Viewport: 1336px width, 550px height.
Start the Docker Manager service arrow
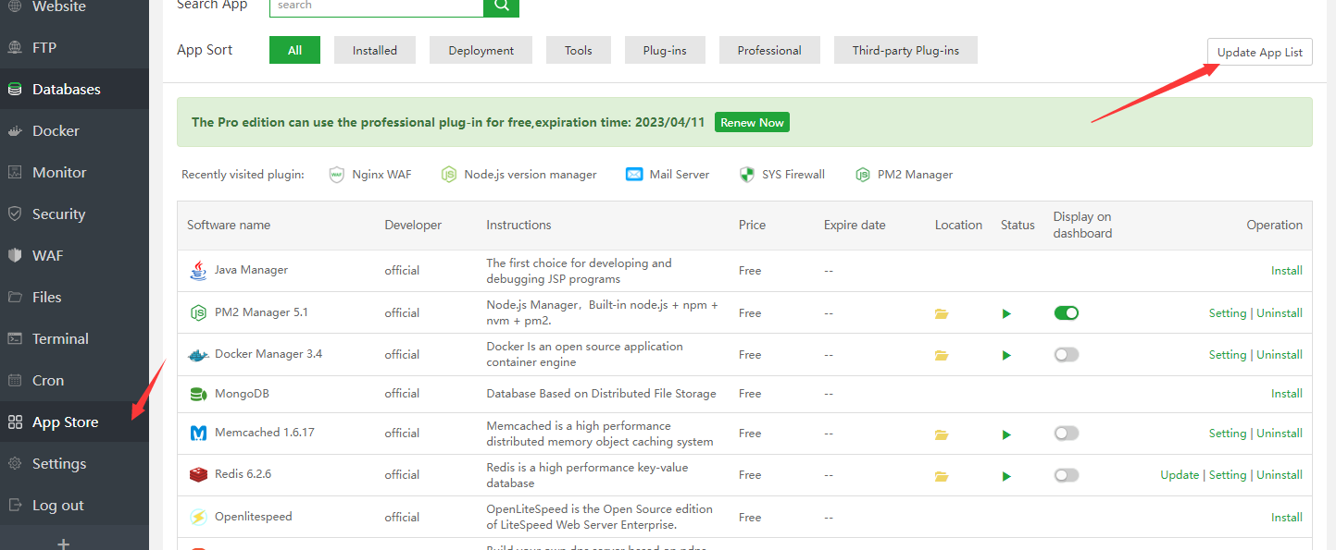point(1006,354)
